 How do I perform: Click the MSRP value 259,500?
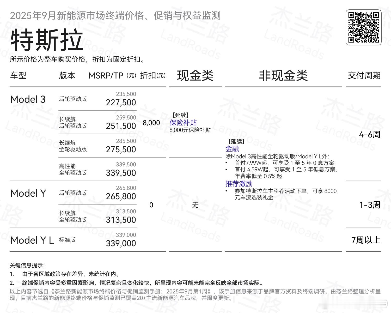[126, 117]
